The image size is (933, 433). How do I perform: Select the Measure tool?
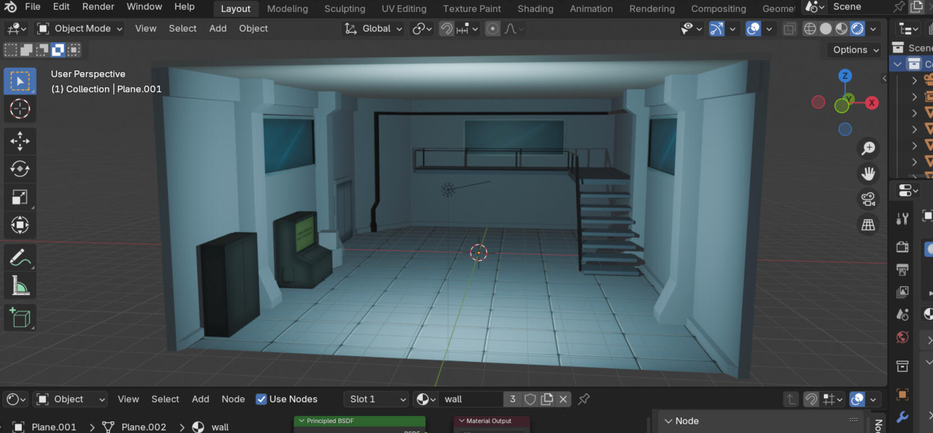click(x=20, y=287)
